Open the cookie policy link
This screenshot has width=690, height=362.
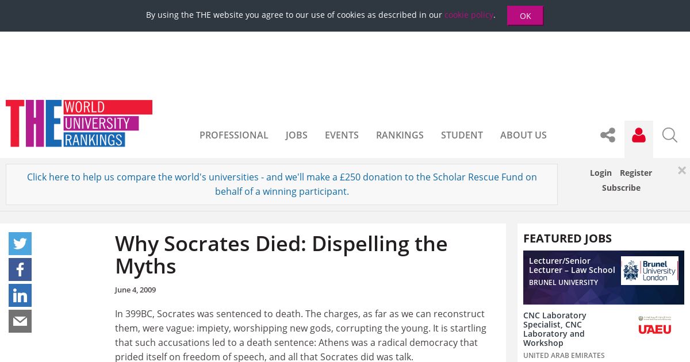[x=469, y=15]
